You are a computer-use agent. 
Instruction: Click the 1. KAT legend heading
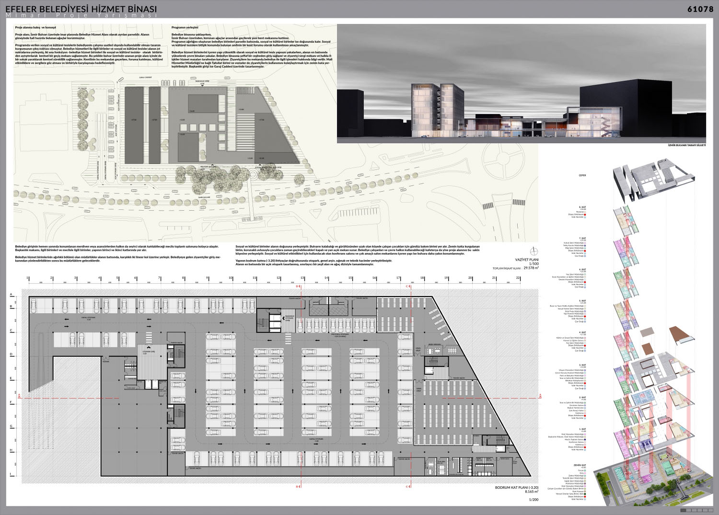pos(582,429)
